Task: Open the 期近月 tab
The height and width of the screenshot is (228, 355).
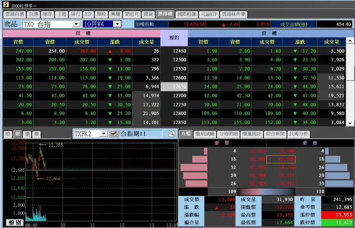Action: tap(131, 14)
